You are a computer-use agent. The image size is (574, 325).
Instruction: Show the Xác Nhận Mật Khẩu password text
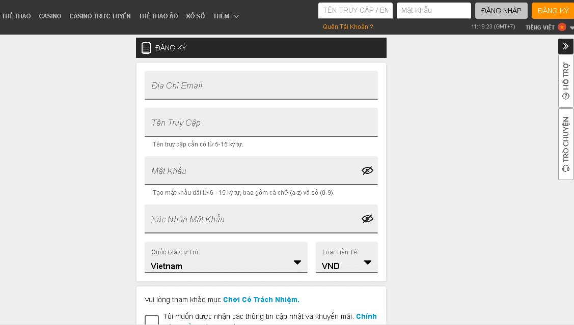[x=367, y=219]
